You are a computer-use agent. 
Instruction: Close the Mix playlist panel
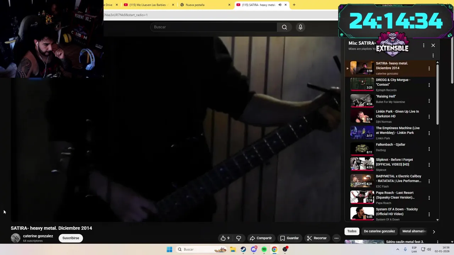point(433,45)
